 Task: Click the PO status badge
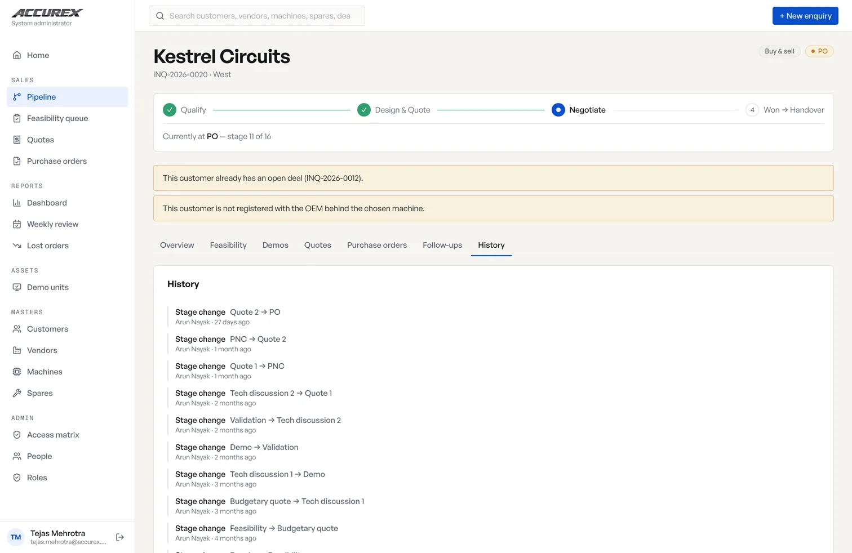(819, 51)
